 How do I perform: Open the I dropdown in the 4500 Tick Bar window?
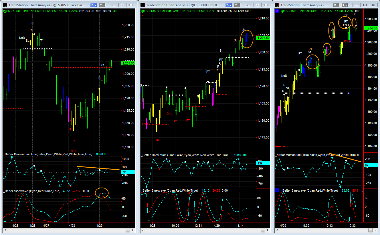click(x=345, y=5)
